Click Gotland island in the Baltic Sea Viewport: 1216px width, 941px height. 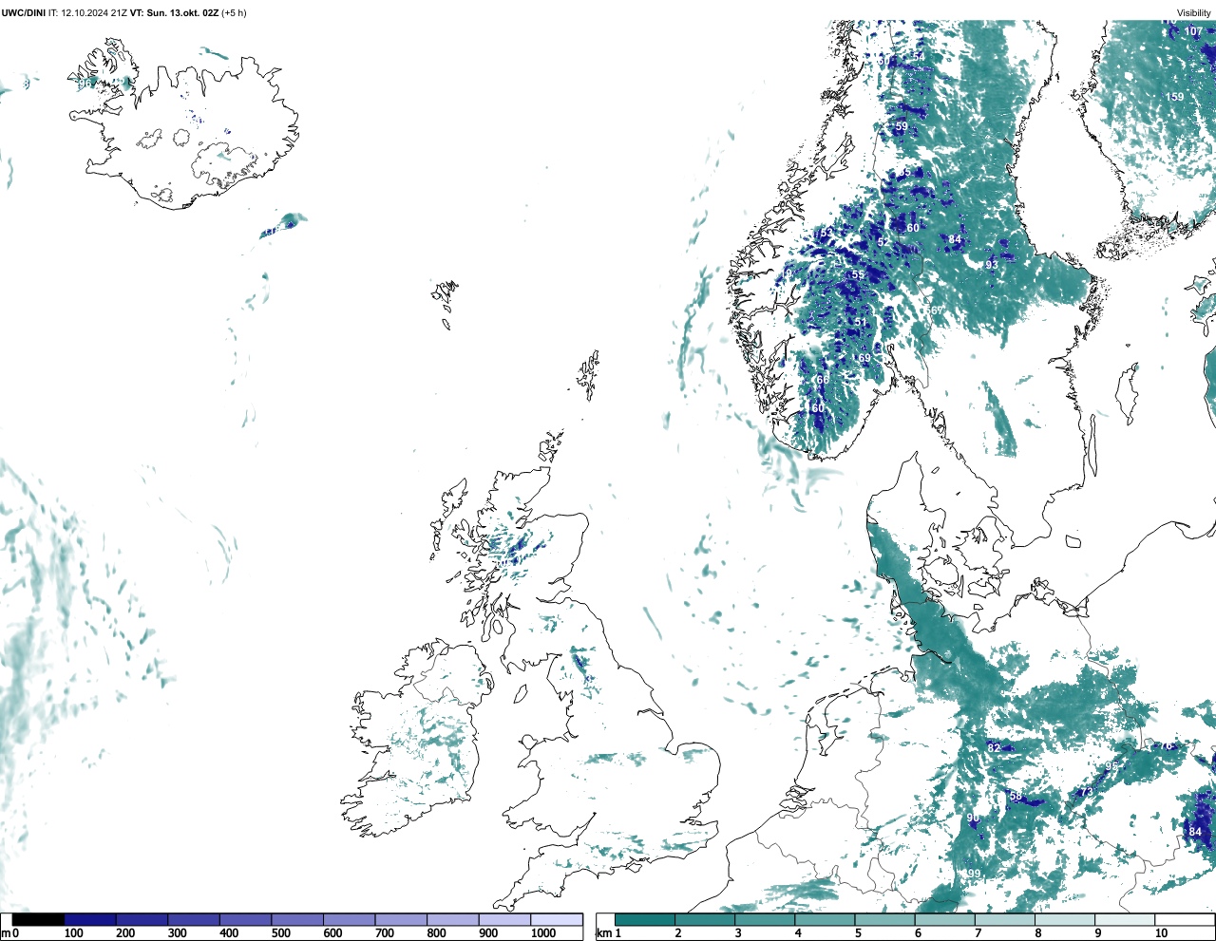coord(1127,391)
